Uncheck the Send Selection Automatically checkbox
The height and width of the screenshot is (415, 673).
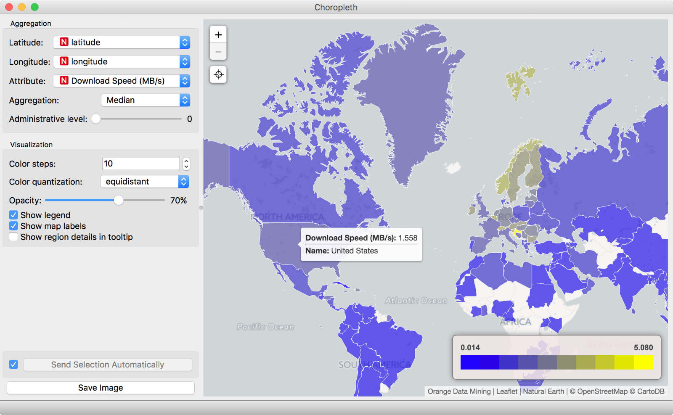[13, 364]
